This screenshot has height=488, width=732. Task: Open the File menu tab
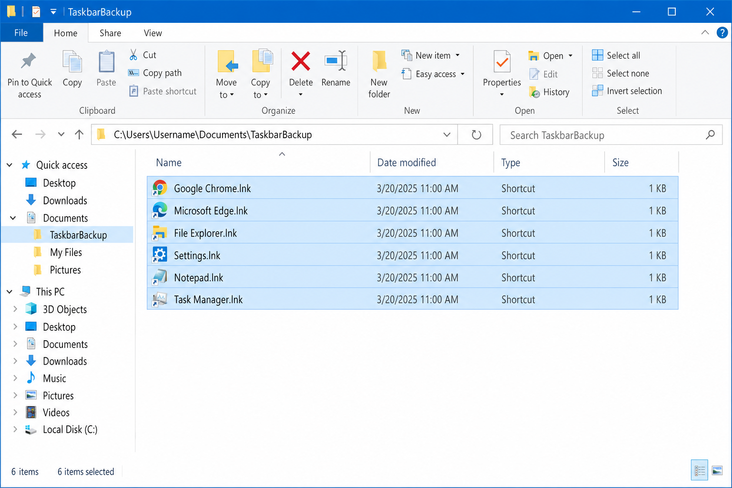[21, 33]
